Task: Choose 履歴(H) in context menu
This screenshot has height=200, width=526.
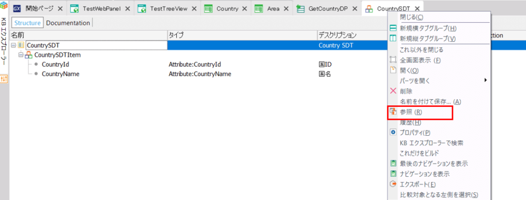Action: (439, 123)
